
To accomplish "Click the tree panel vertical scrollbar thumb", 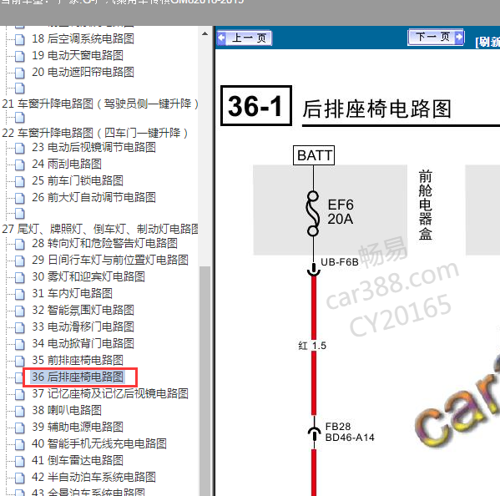I will click(205, 381).
